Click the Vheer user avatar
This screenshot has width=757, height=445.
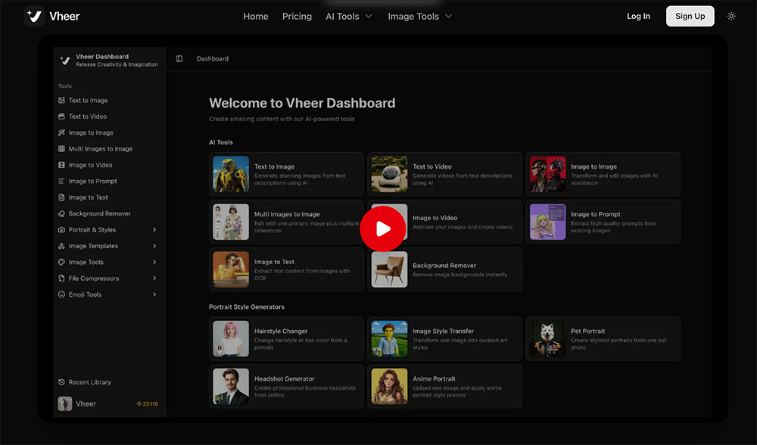[x=64, y=403]
